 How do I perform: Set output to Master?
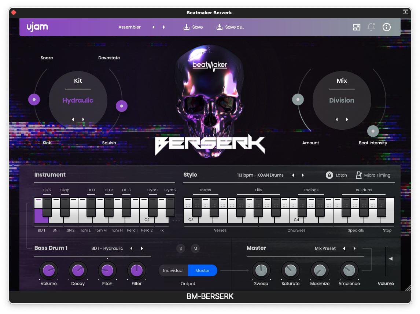pos(203,270)
